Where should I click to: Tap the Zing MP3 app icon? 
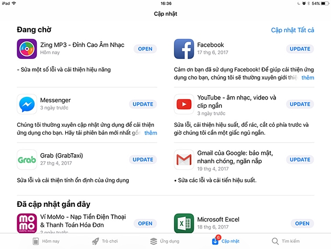[27, 49]
